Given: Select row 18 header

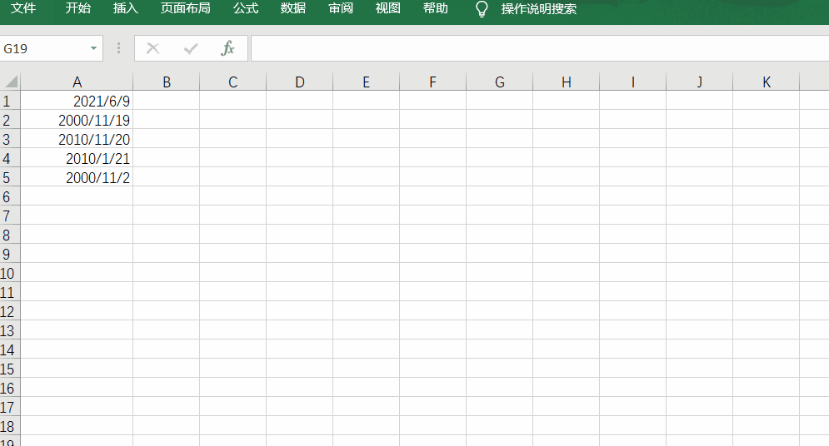Looking at the screenshot, I should [10, 426].
